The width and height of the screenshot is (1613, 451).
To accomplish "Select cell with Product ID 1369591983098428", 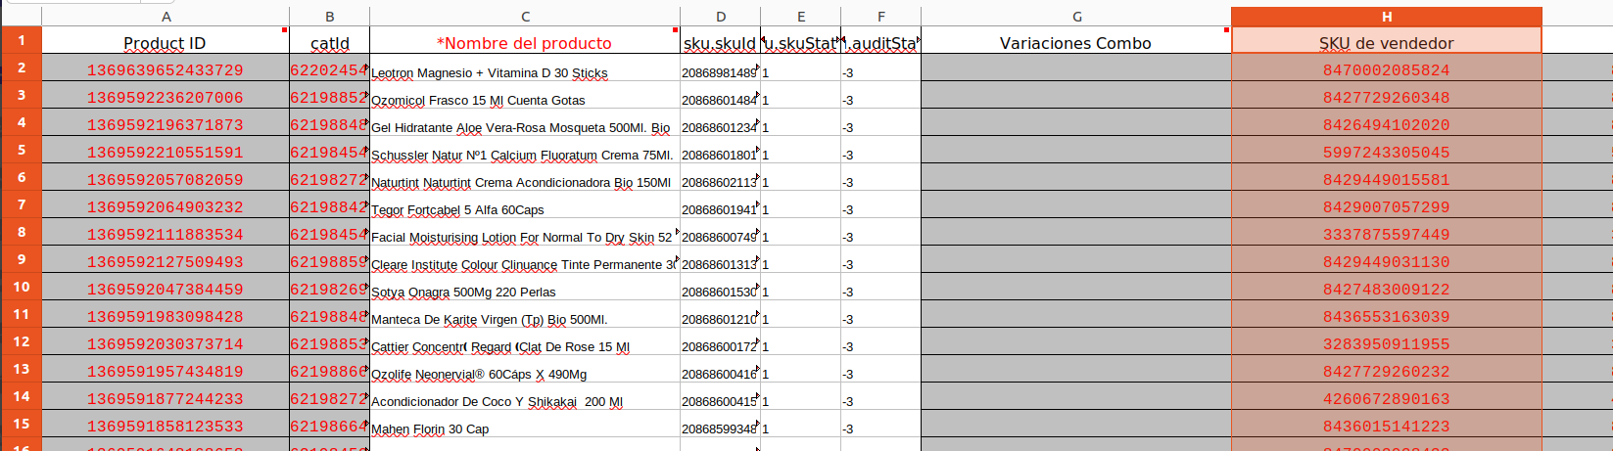I will point(166,314).
